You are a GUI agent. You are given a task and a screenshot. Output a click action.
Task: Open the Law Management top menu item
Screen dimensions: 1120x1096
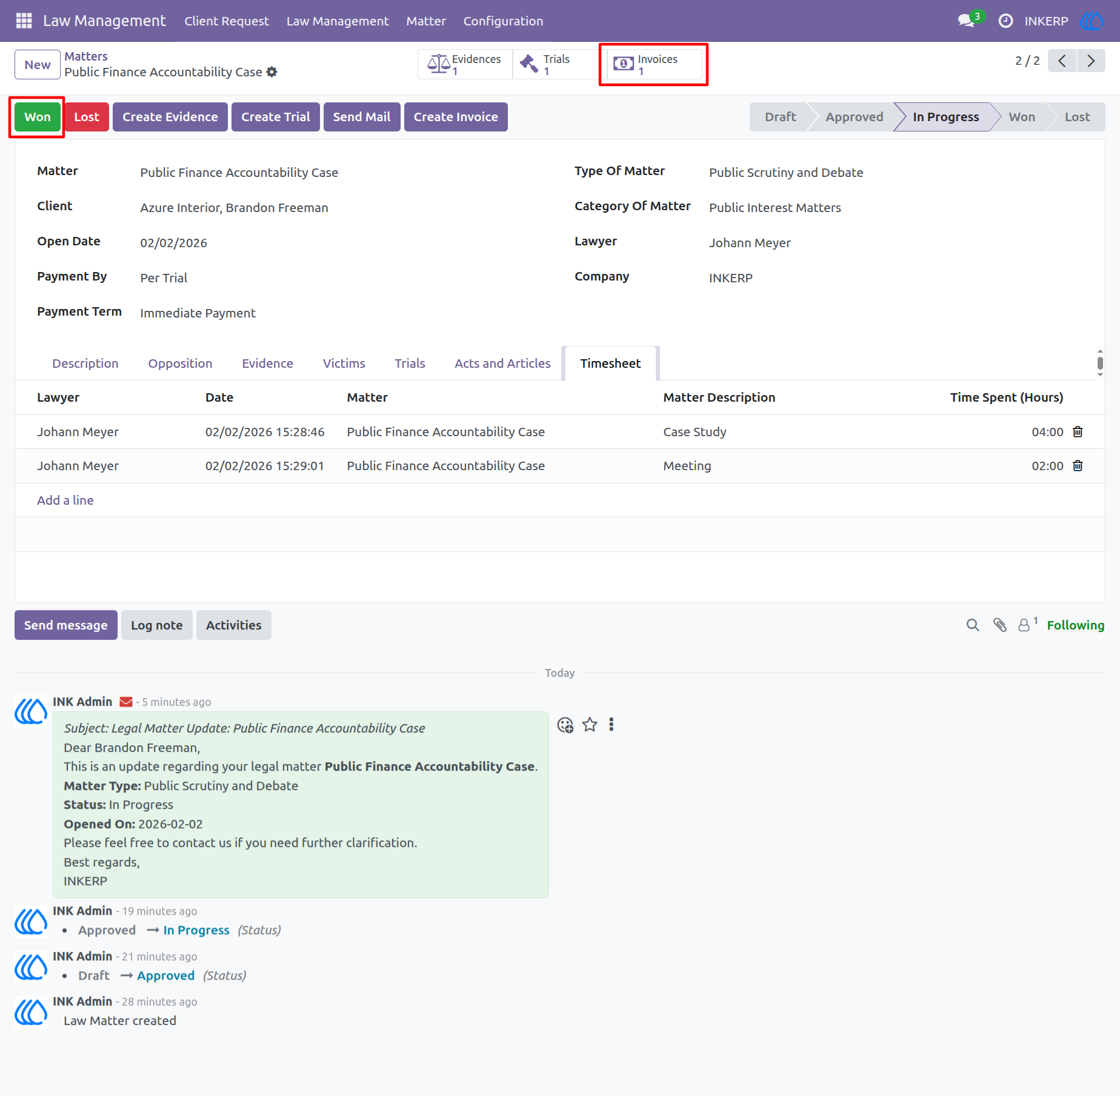tap(338, 21)
